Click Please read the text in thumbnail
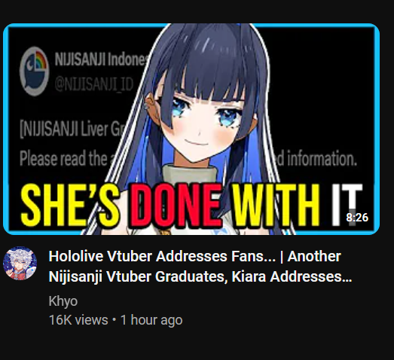This screenshot has height=360, width=394. pyautogui.click(x=64, y=159)
